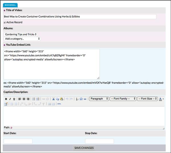Apply underline formatting in caption editor
171x153 pixels.
(14, 99)
